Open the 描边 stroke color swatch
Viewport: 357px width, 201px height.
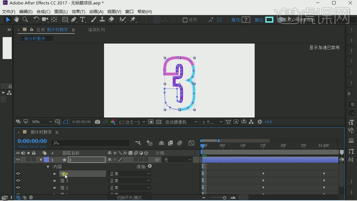tap(269, 20)
